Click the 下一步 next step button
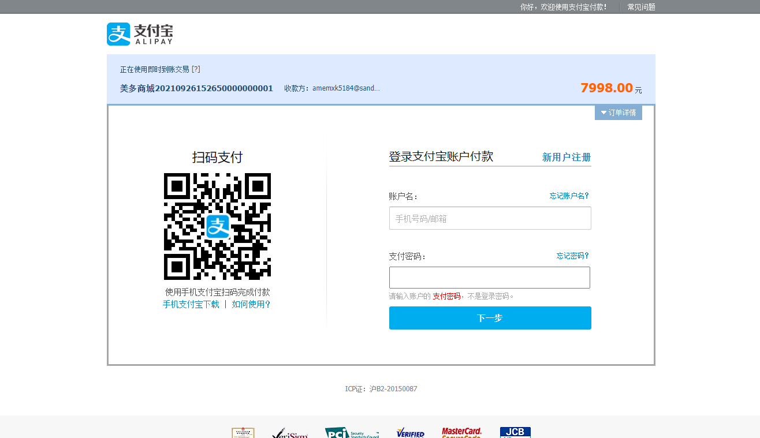The height and width of the screenshot is (438, 760). click(490, 318)
